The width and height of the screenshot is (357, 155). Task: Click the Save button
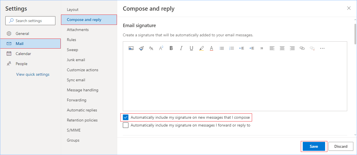tap(314, 146)
